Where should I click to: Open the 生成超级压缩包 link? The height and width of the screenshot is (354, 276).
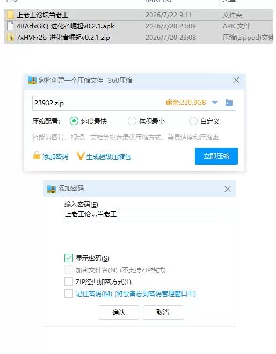[108, 157]
